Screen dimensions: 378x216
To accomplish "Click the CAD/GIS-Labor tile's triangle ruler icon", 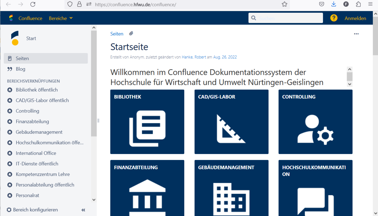I will (x=231, y=128).
